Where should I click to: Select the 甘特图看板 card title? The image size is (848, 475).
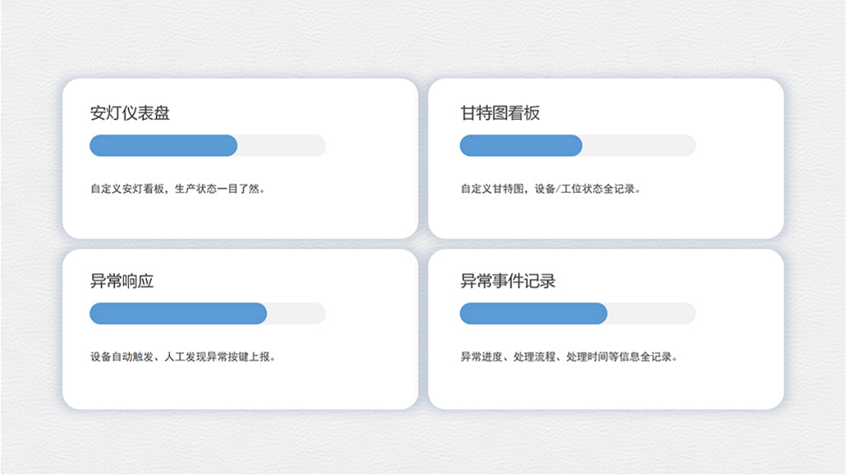[x=500, y=113]
